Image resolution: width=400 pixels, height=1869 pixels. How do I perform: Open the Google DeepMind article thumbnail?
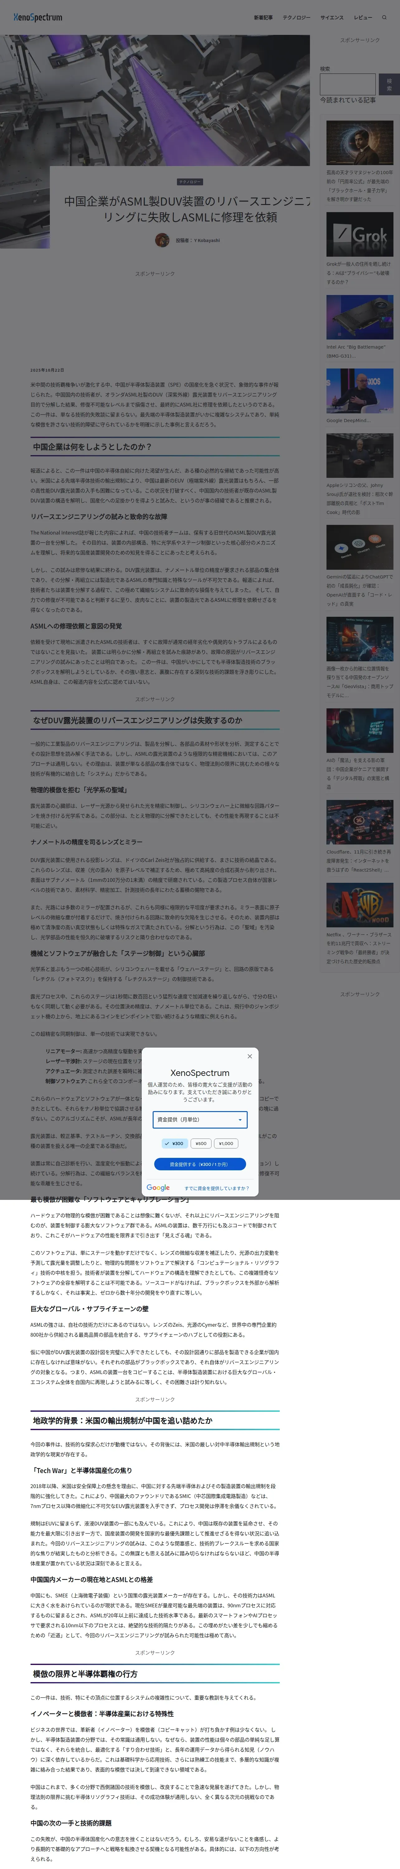[360, 390]
